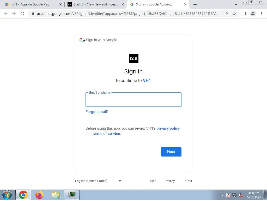Click the Action Center flag icon
267x200 pixels.
(x=228, y=195)
